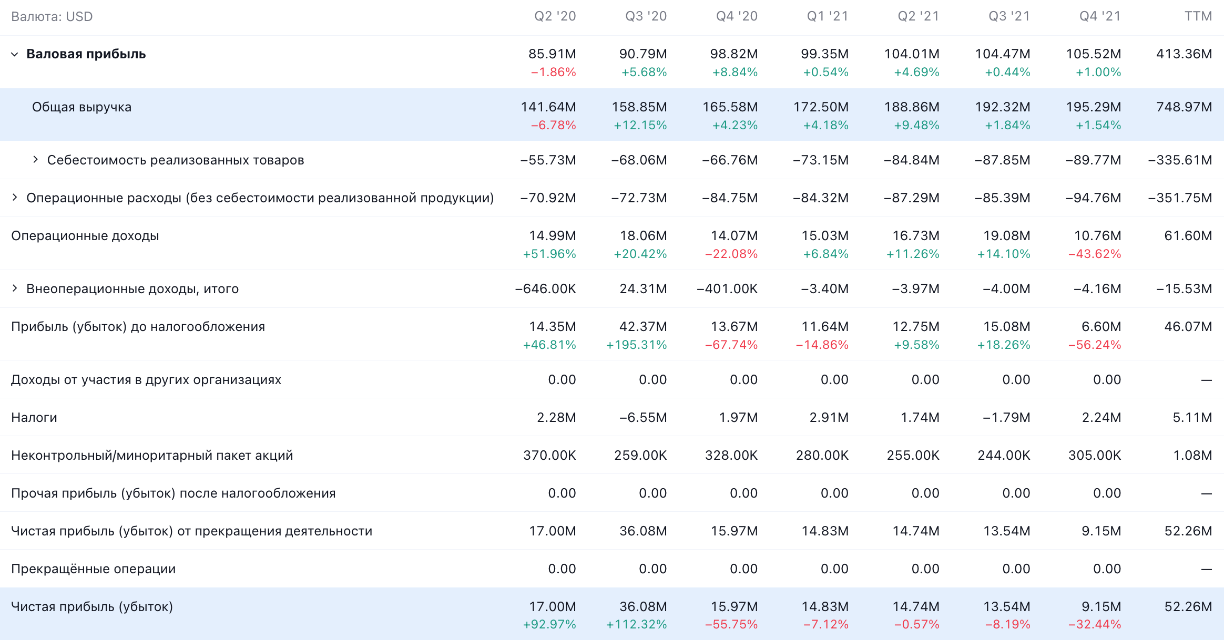The height and width of the screenshot is (640, 1224).
Task: Click operating expenses TTM −351.75M
Action: (1180, 198)
